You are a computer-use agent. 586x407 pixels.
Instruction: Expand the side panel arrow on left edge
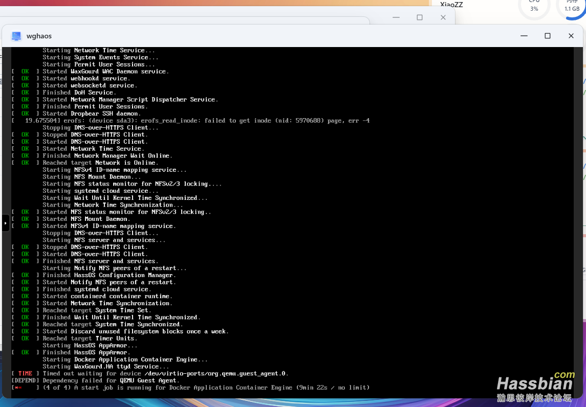click(6, 223)
